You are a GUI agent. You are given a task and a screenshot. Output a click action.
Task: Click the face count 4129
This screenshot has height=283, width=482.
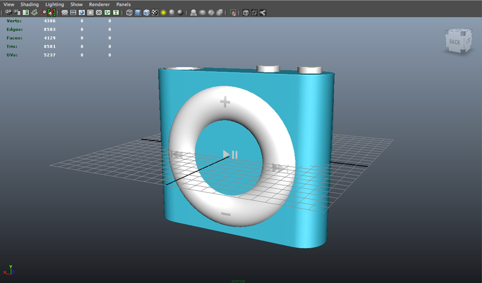pos(50,38)
